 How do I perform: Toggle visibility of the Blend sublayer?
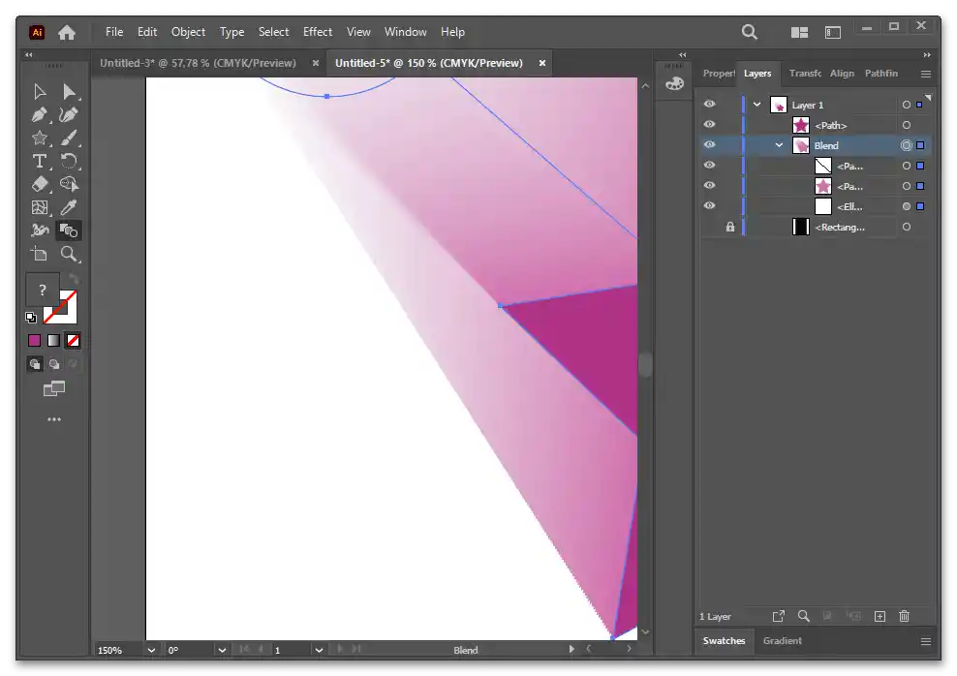(710, 145)
